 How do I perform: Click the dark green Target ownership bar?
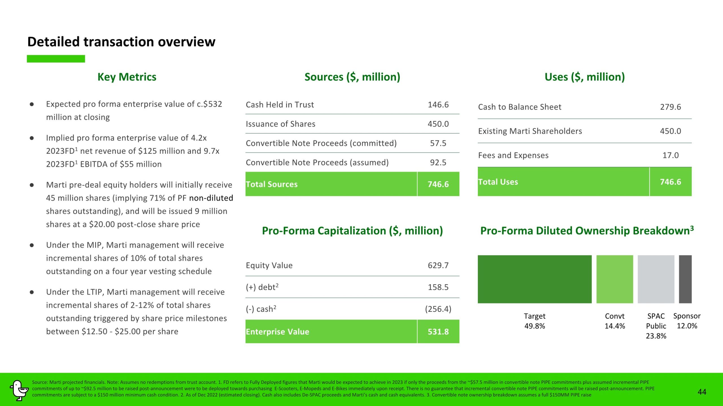534,279
